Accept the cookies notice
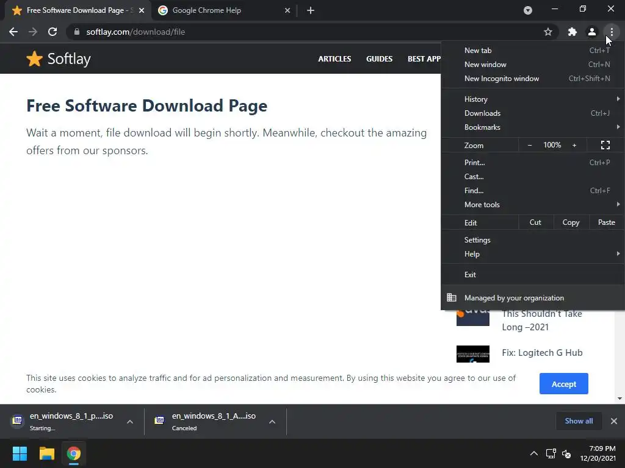 563,384
